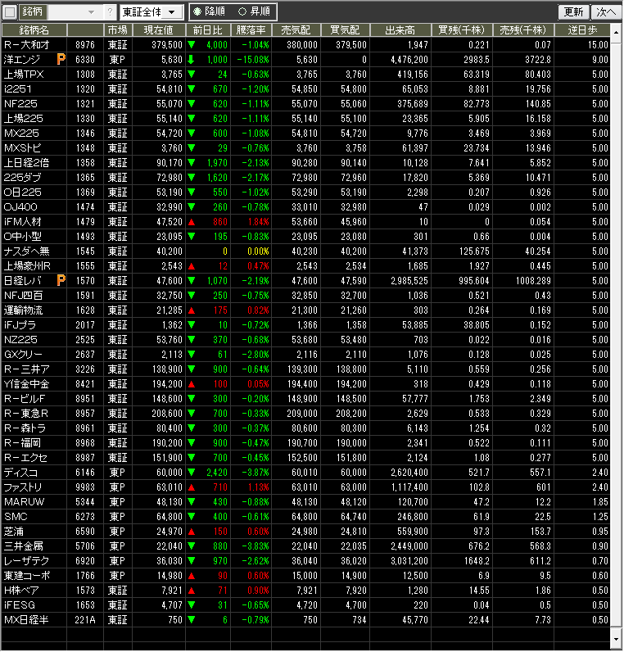Click the orange P icon beside 日経レバ
Image resolution: width=624 pixels, height=652 pixels.
coord(61,281)
